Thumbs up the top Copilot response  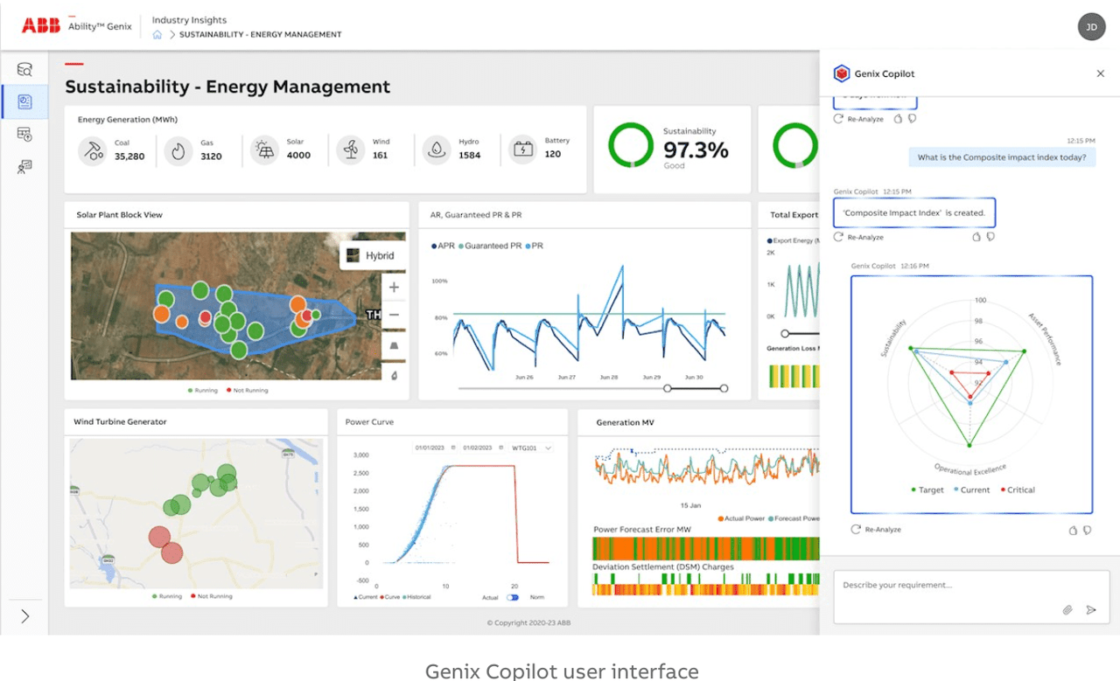[898, 119]
